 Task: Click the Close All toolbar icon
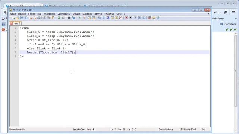[x=35, y=18]
